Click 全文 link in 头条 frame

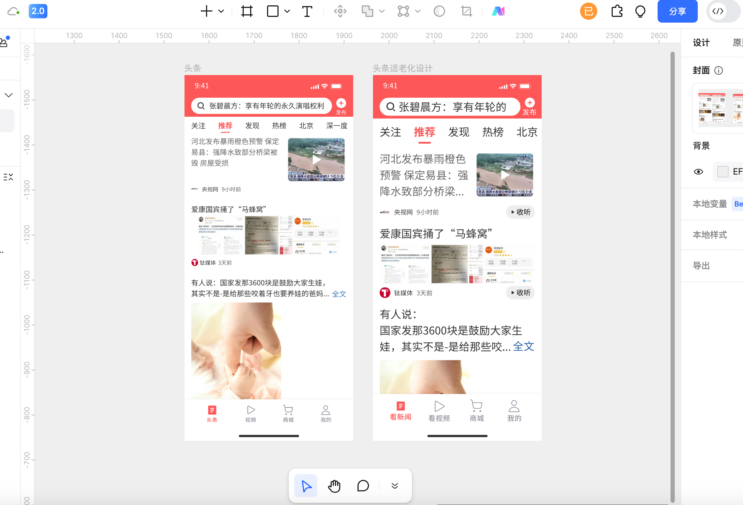[339, 294]
